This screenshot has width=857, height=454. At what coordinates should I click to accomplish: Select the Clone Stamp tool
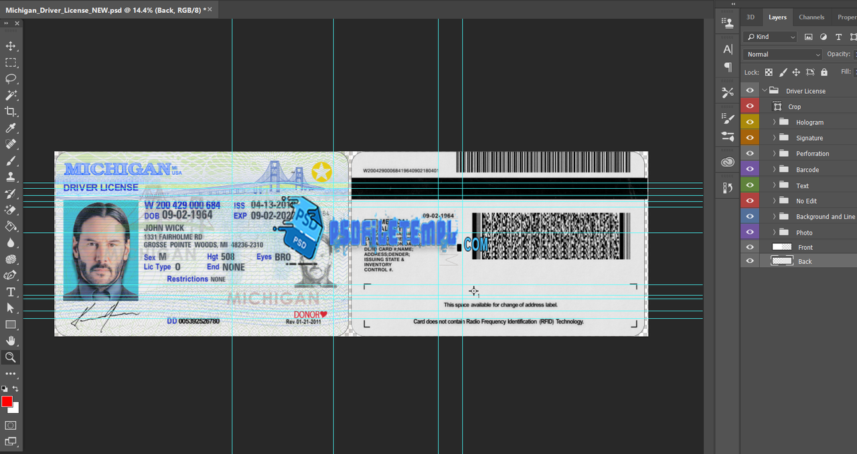pyautogui.click(x=11, y=177)
